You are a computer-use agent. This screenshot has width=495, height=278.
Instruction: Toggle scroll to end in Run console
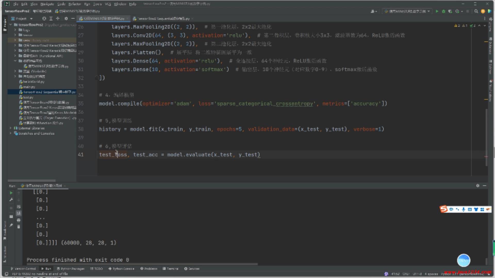point(19,213)
